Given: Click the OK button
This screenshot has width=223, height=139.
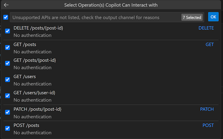Looking at the screenshot, I should click(213, 17).
